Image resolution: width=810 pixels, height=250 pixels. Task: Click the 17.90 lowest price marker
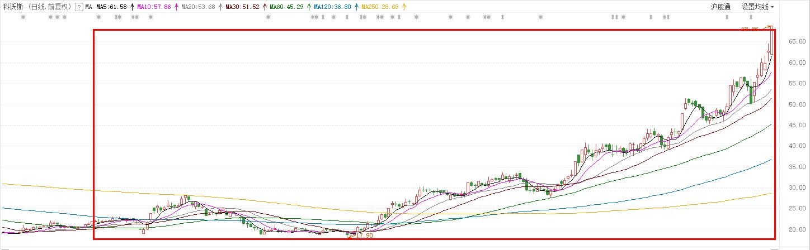click(x=364, y=235)
